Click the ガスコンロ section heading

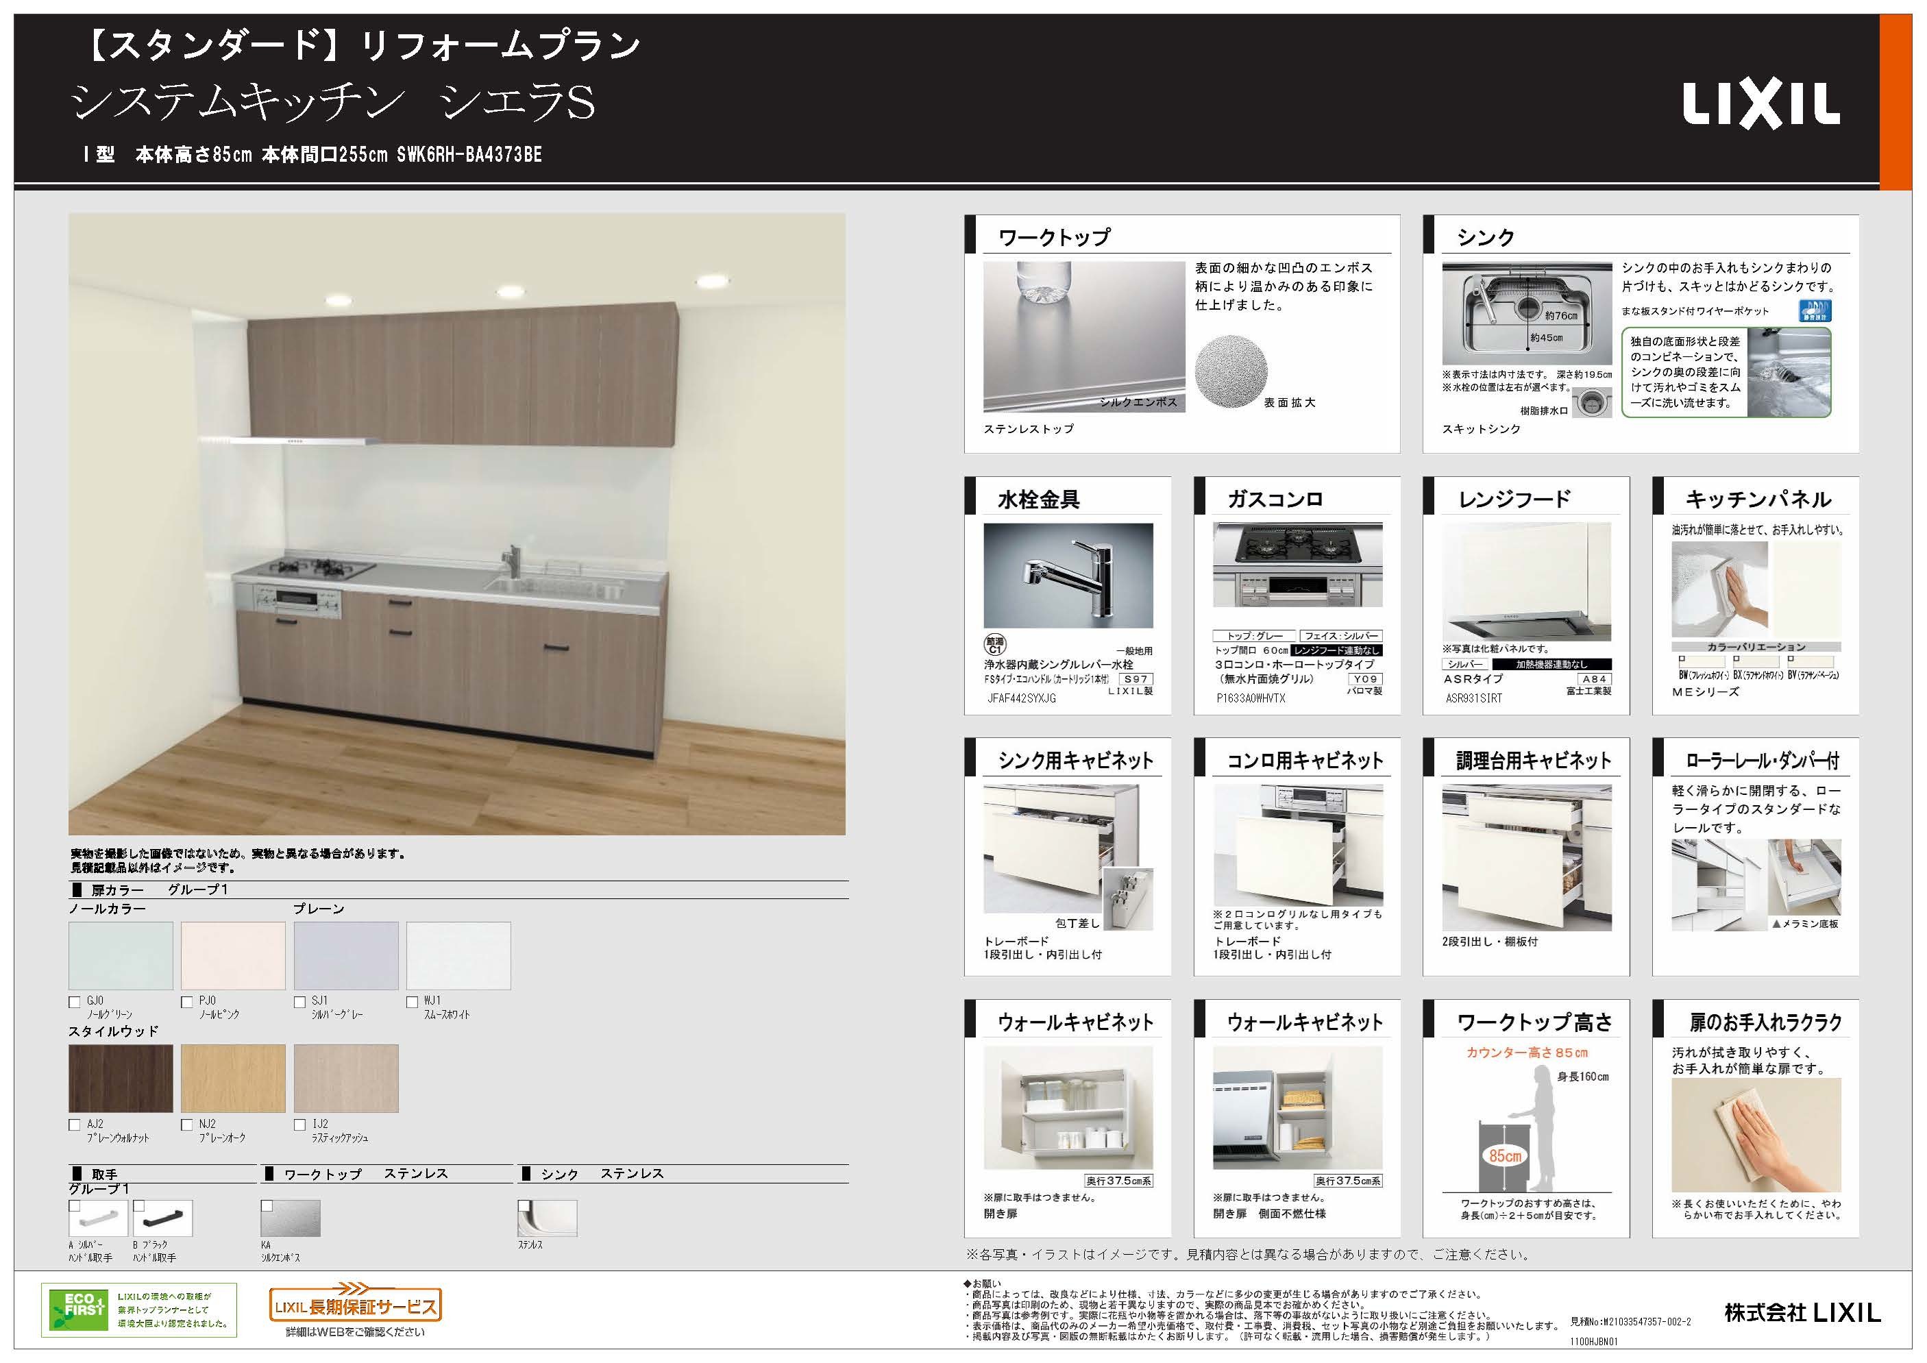coord(1275,500)
